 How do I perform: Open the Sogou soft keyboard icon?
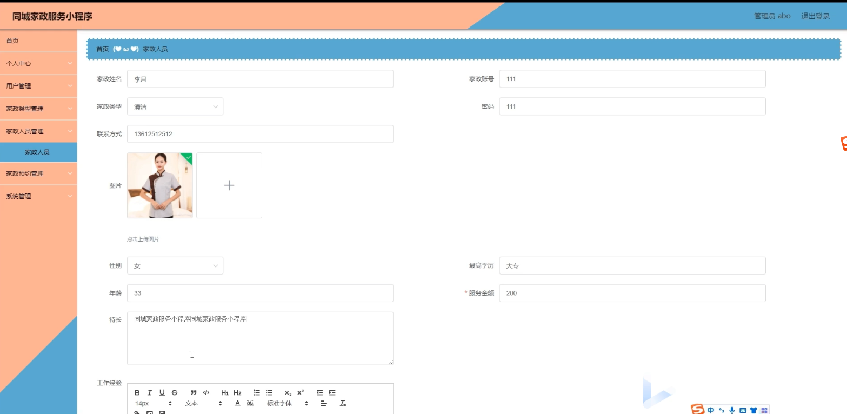tap(743, 410)
